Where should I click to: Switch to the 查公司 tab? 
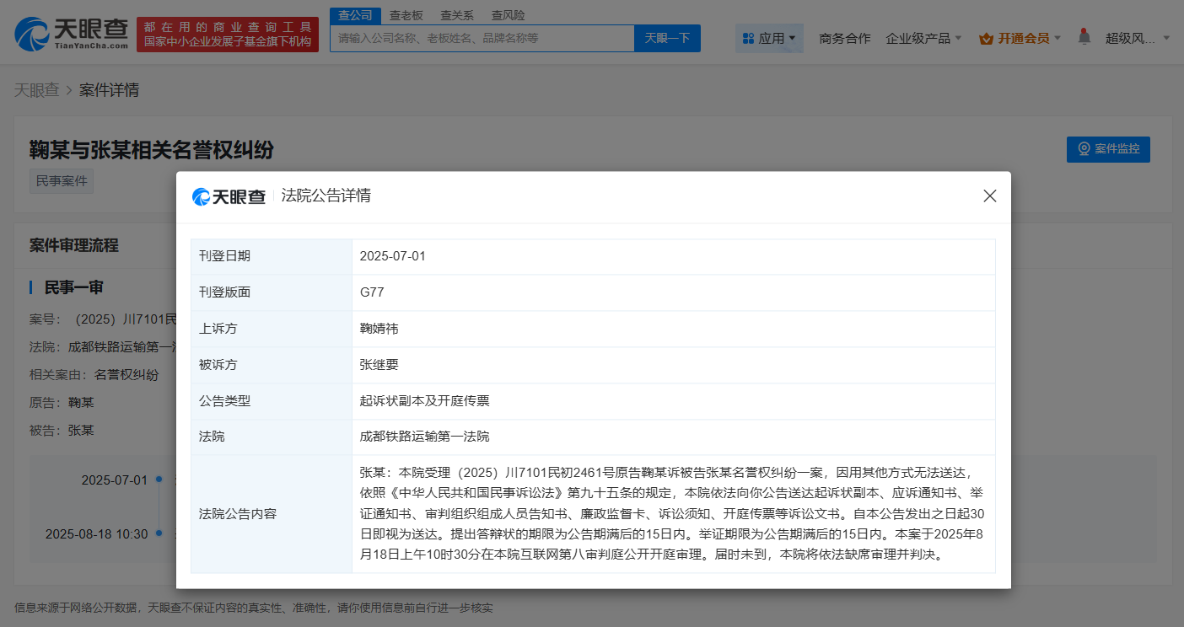pos(355,15)
